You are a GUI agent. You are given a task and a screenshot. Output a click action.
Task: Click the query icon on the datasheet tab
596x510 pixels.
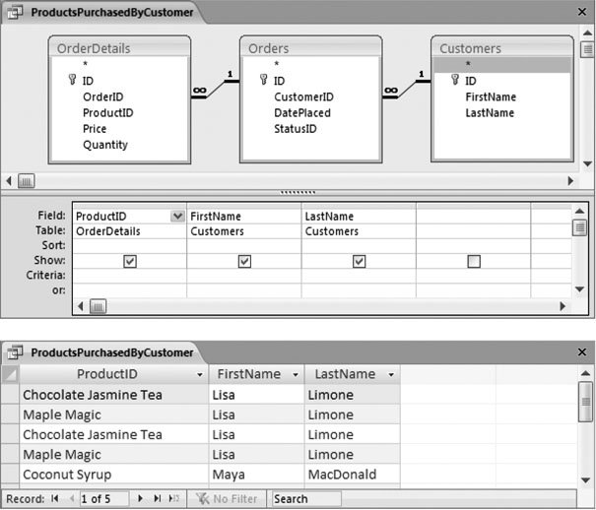pos(15,352)
